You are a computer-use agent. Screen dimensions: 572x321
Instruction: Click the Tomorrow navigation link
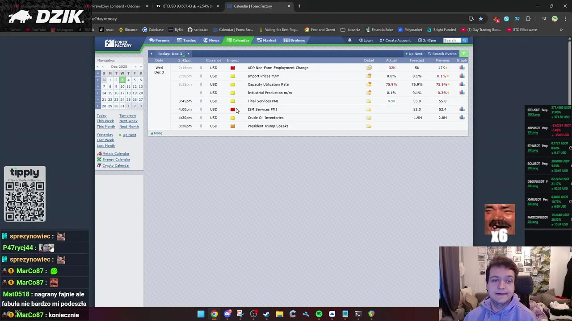[127, 116]
